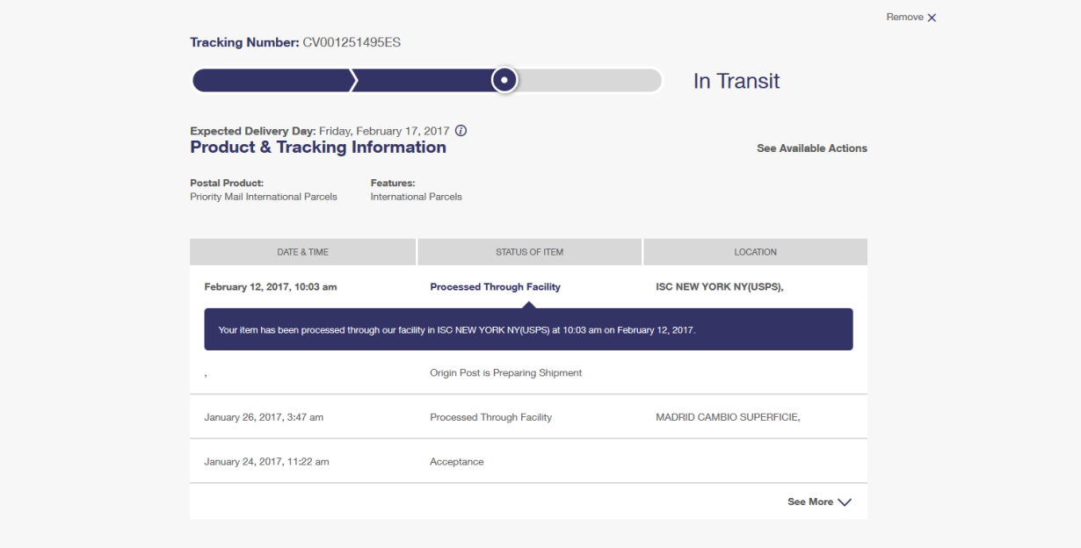Click the In Transit status label
This screenshot has width=1081, height=548.
click(x=736, y=82)
